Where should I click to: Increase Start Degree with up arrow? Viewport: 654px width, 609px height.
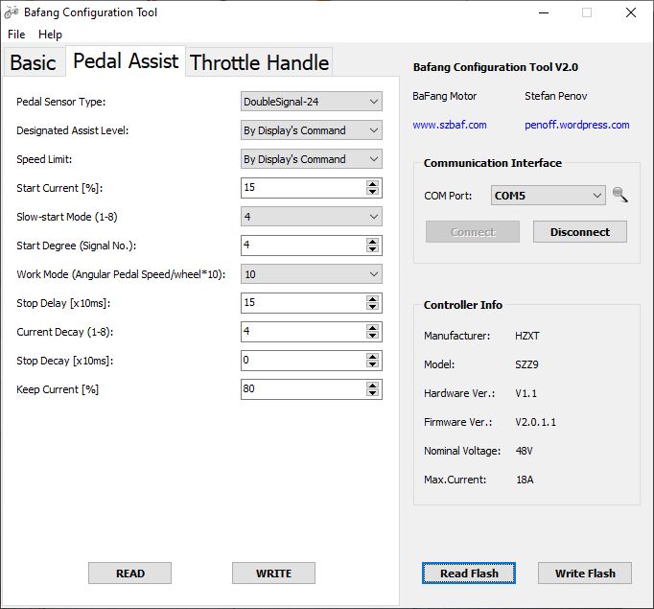pyautogui.click(x=372, y=241)
